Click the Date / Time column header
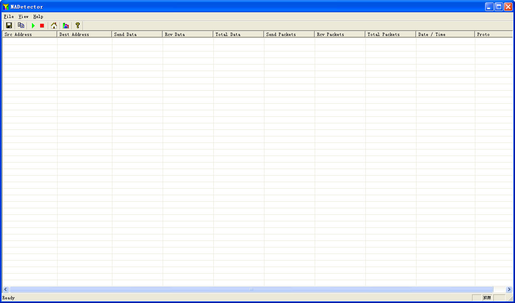 [x=445, y=34]
